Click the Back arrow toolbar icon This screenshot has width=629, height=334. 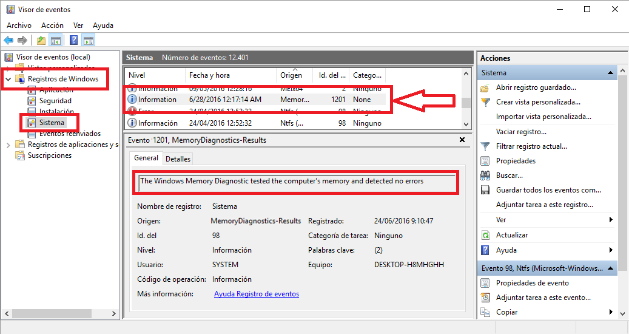(x=8, y=40)
